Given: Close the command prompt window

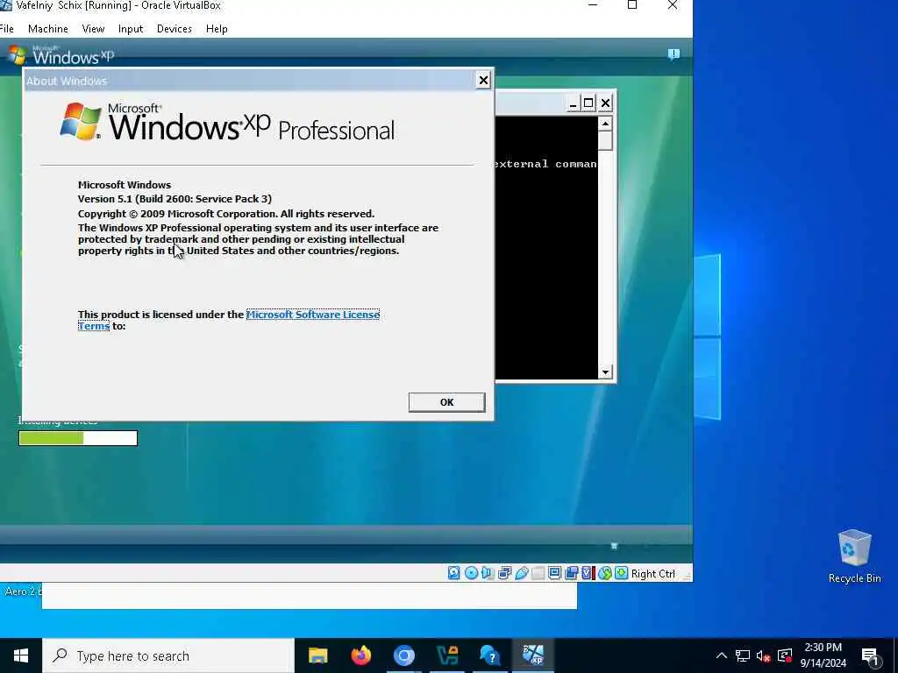Looking at the screenshot, I should (x=605, y=103).
